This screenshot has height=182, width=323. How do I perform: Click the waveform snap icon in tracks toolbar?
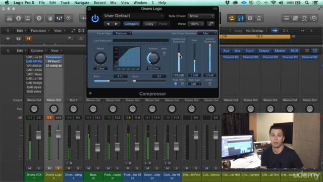(275, 31)
